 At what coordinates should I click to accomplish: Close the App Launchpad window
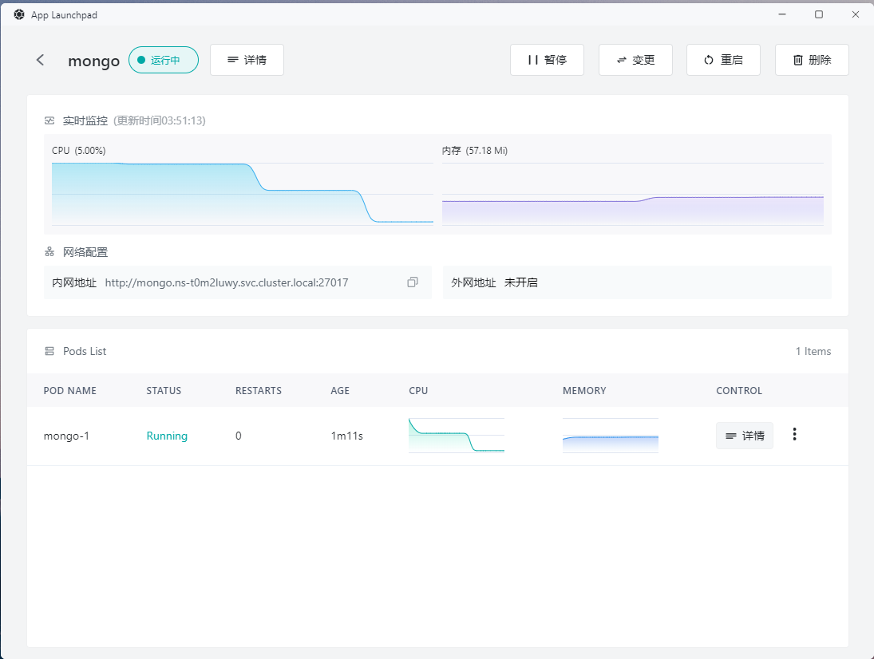click(856, 14)
